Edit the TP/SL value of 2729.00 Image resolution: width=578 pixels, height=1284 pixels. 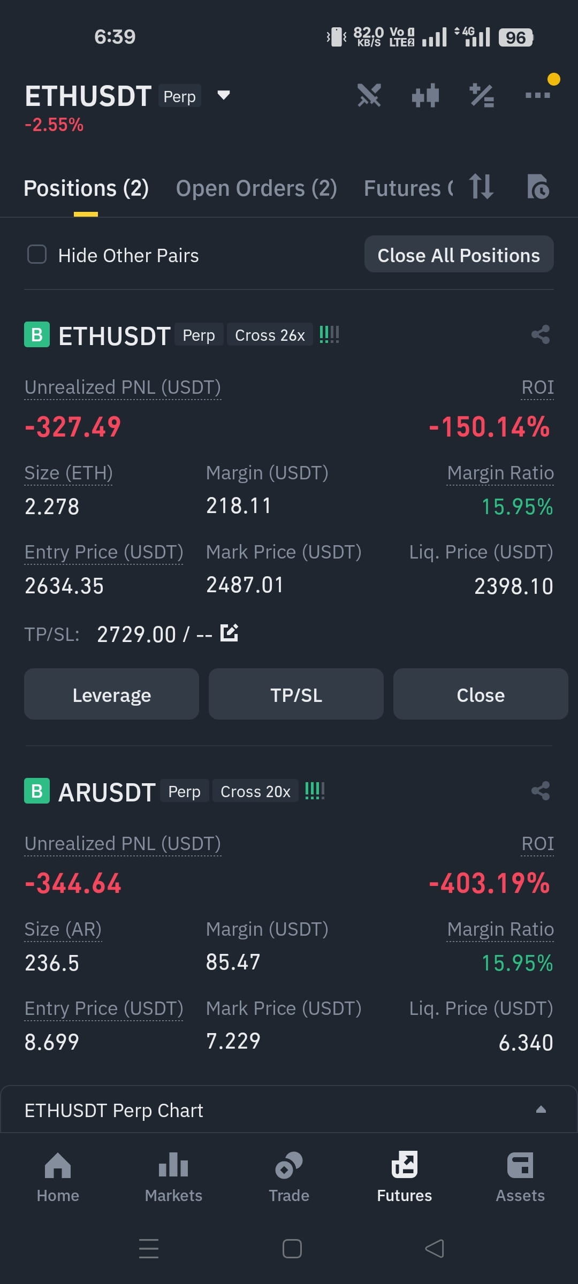click(x=229, y=633)
